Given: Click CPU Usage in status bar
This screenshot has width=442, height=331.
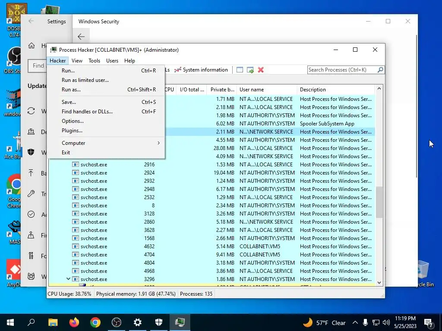Looking at the screenshot, I should click(69, 294).
